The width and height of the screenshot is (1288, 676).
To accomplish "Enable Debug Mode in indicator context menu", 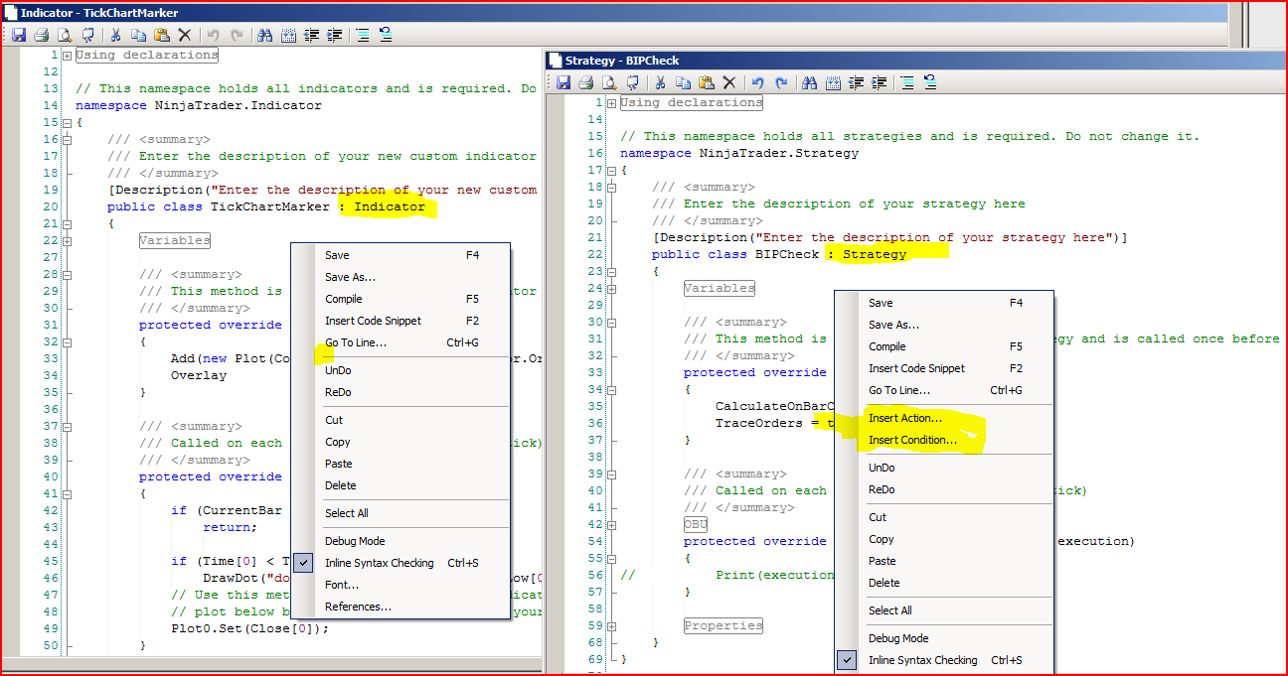I will [355, 541].
